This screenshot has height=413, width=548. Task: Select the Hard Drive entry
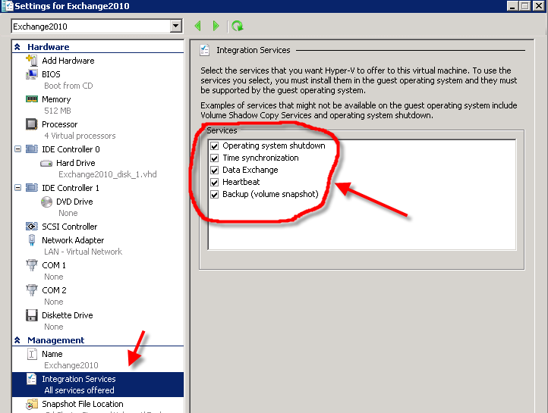tap(76, 163)
